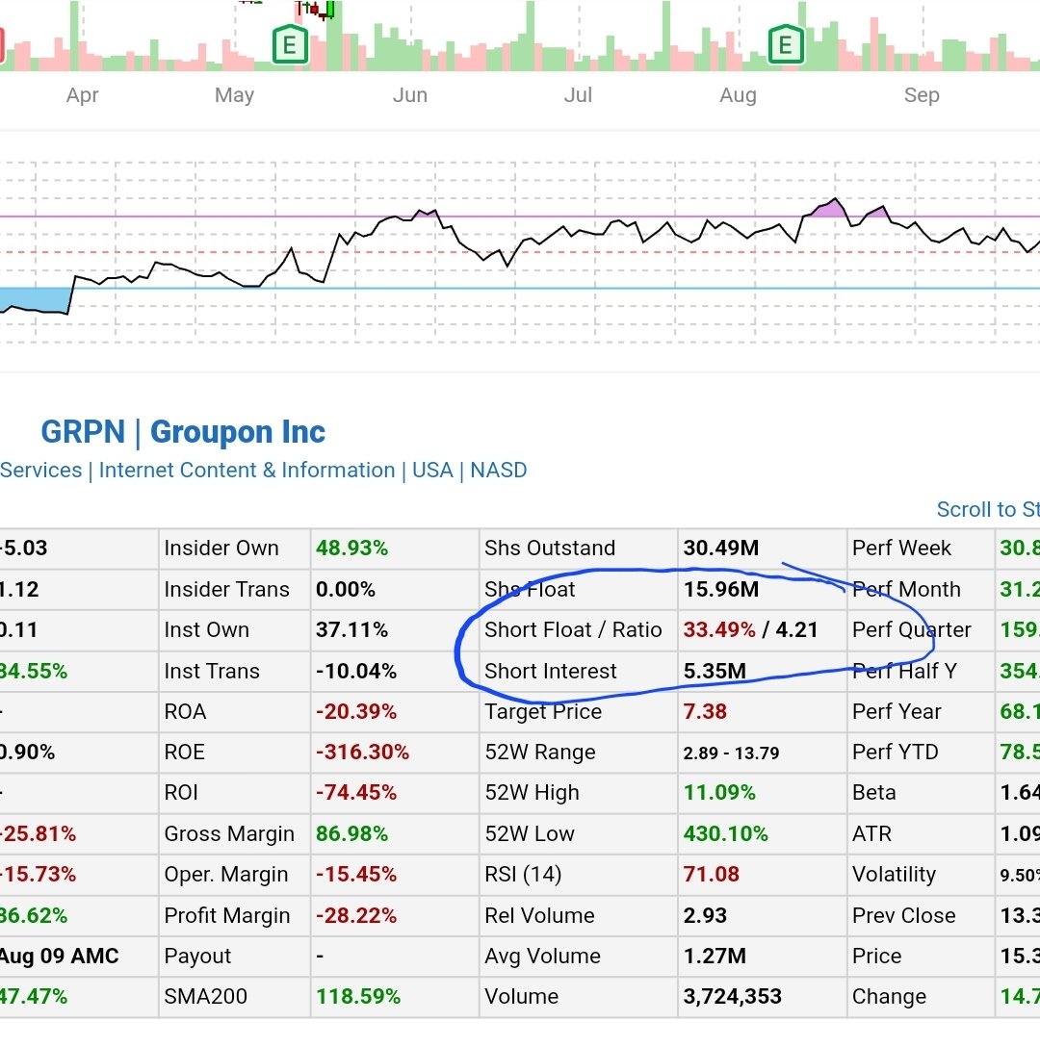Viewport: 1040px width, 1047px height.
Task: Click the 118.59% SMA200 value
Action: [358, 997]
